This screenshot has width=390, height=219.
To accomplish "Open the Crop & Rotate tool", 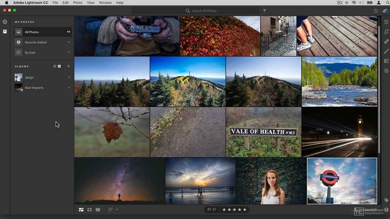I will click(386, 32).
